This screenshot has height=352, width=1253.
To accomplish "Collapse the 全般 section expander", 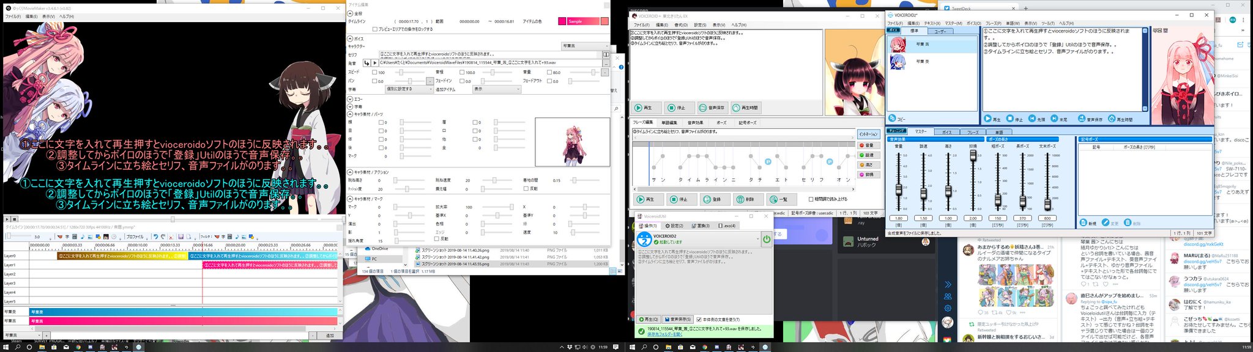I will coord(351,13).
